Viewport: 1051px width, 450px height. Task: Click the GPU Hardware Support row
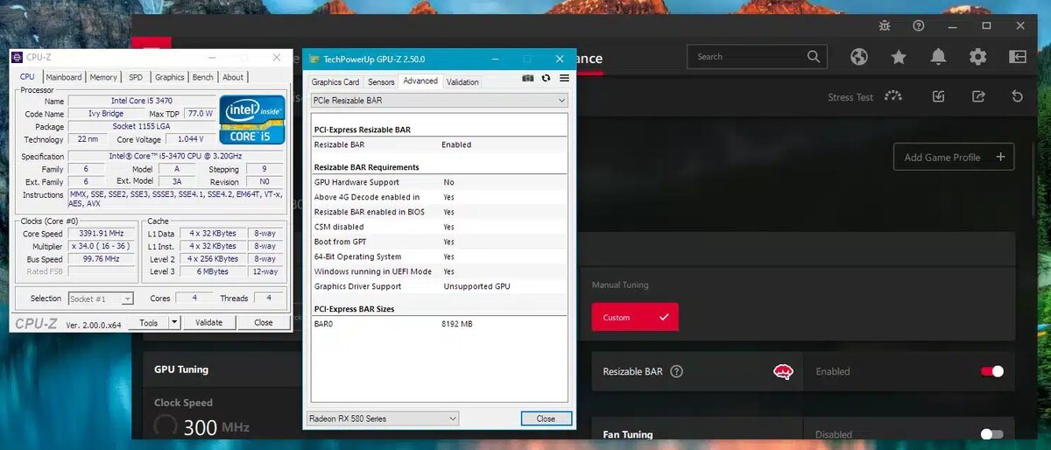point(440,182)
